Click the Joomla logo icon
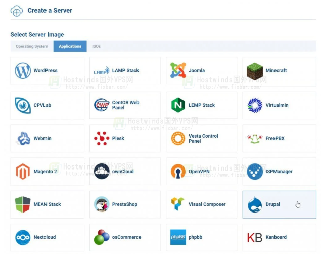321x254 pixels. click(x=178, y=70)
